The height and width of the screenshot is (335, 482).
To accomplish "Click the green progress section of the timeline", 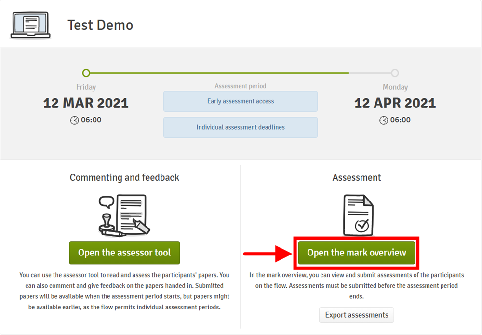I will 217,73.
